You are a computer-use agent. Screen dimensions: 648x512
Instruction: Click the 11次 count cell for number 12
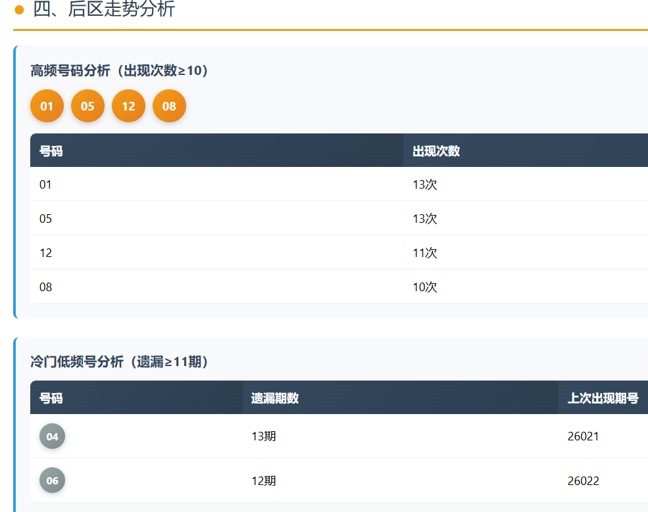click(425, 253)
